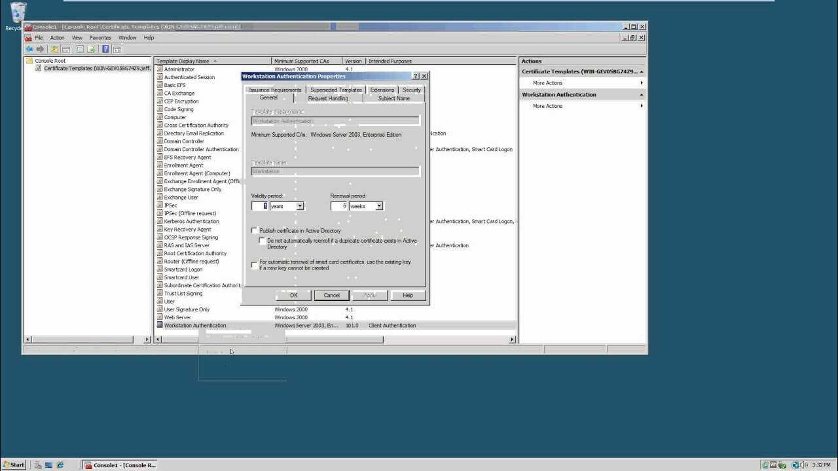Image resolution: width=838 pixels, height=471 pixels.
Task: Click the template icon beside Domain Controller
Action: point(160,141)
